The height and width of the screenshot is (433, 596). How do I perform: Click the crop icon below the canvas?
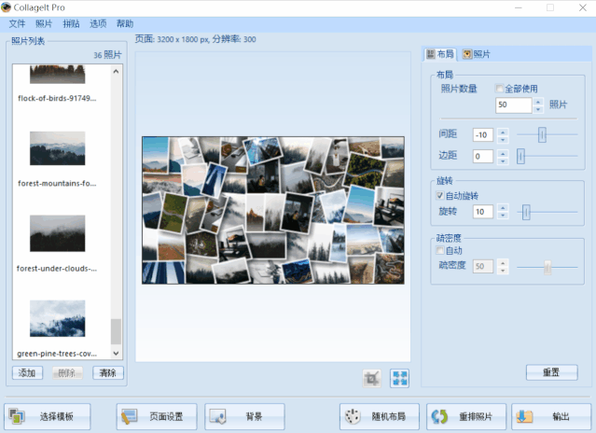[372, 378]
